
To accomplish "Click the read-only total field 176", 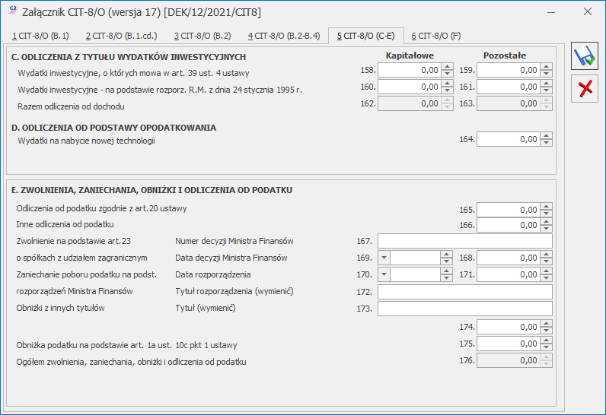I will click(509, 360).
